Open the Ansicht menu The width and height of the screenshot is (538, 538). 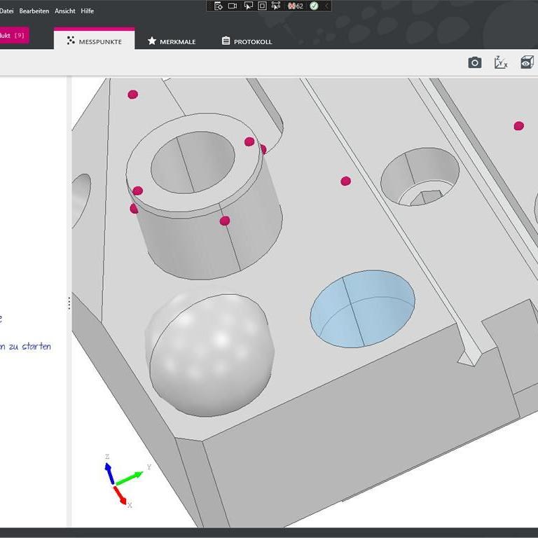(65, 11)
